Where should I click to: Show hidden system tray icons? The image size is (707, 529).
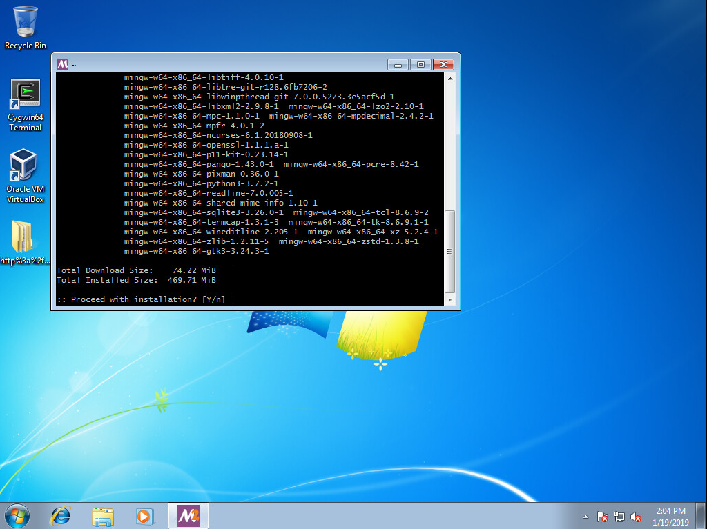(586, 517)
